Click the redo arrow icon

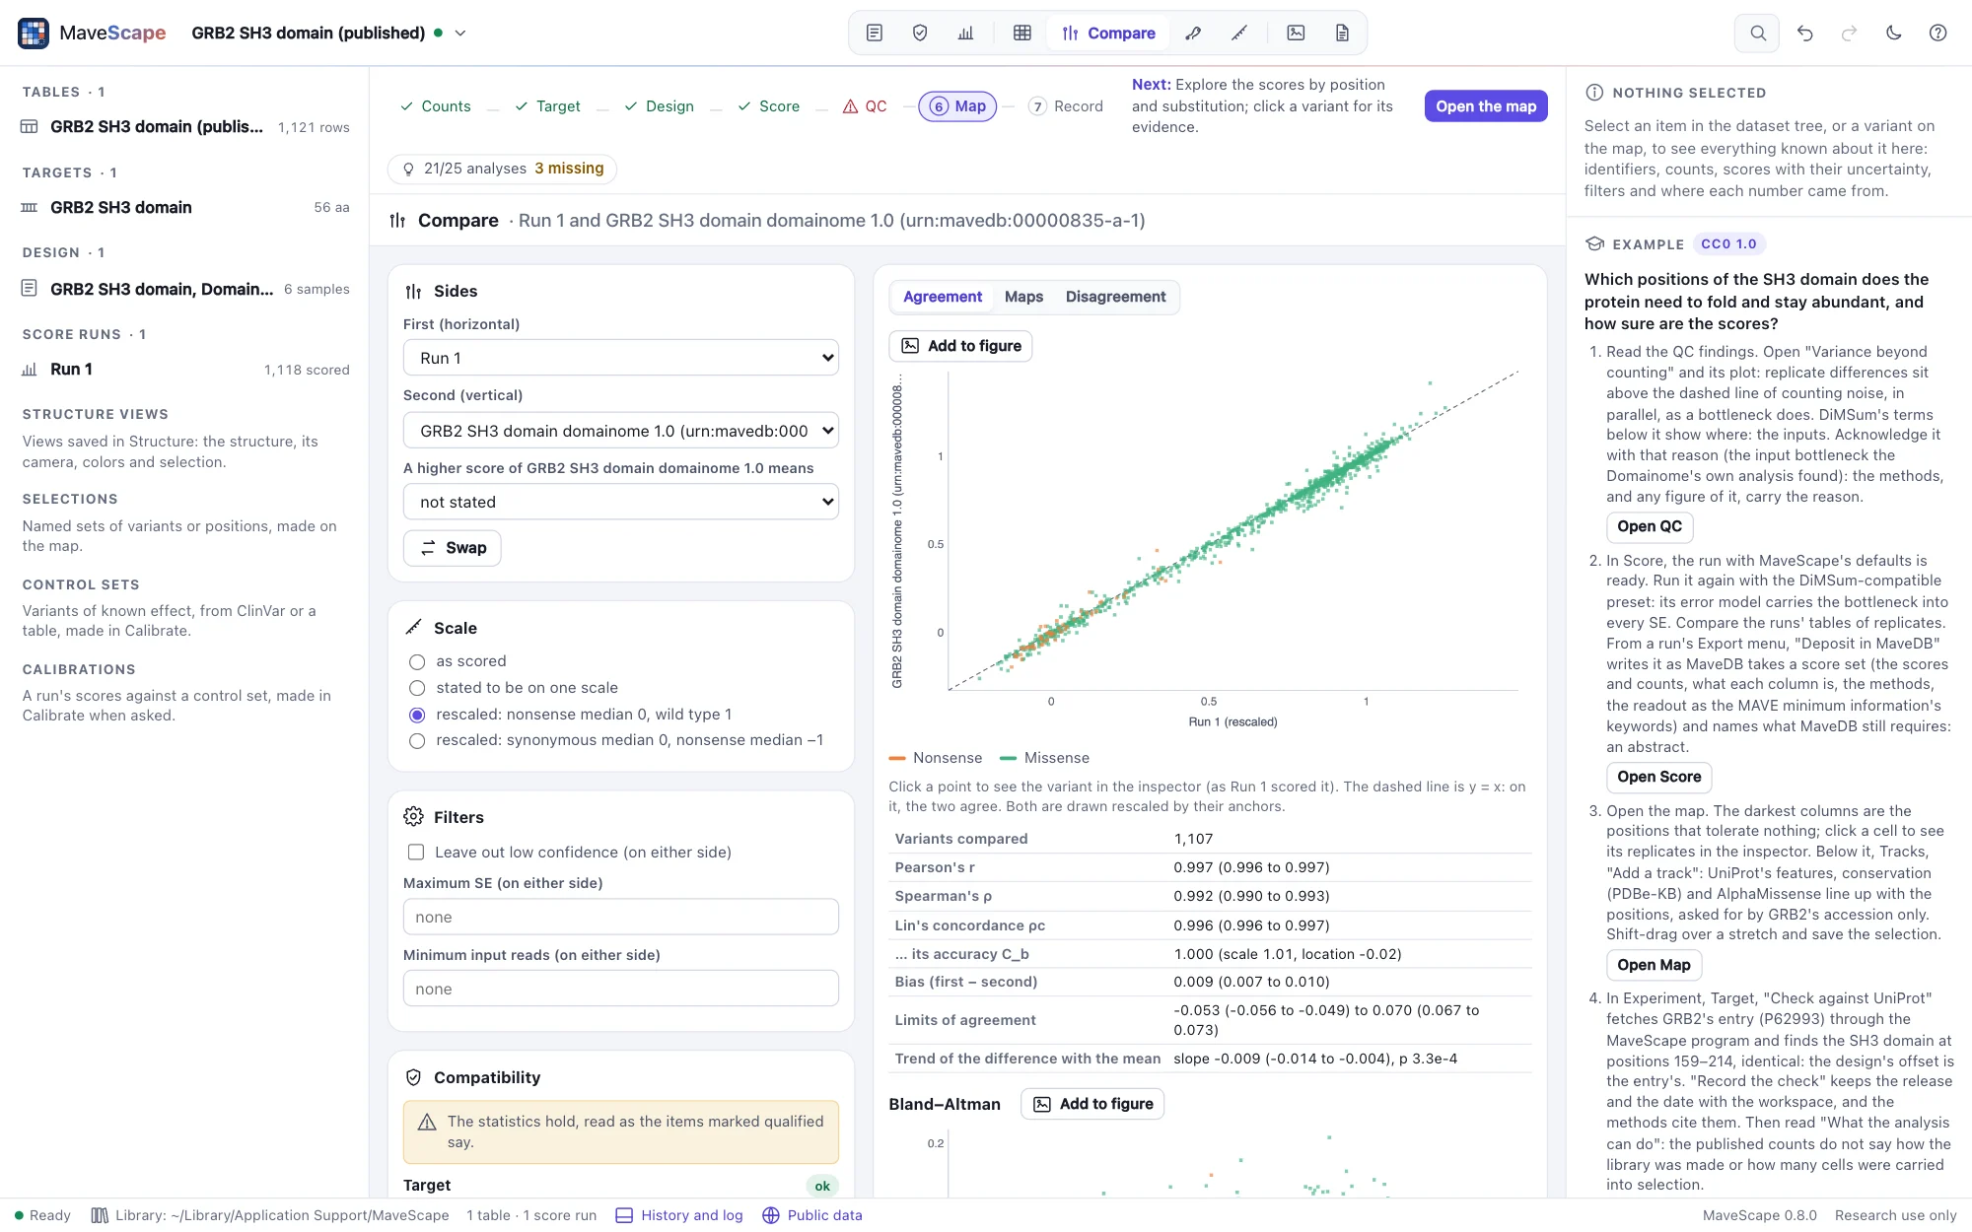(x=1849, y=33)
